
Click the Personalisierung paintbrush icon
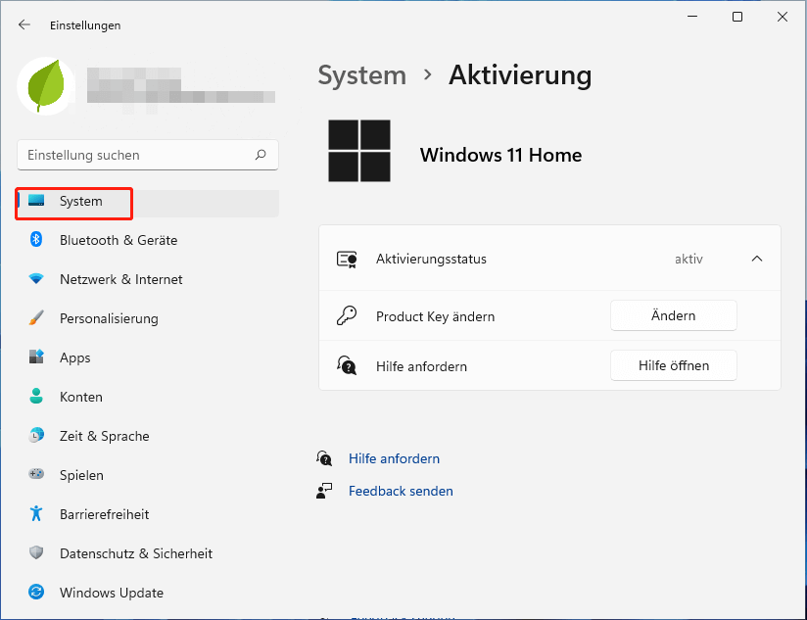click(x=36, y=318)
